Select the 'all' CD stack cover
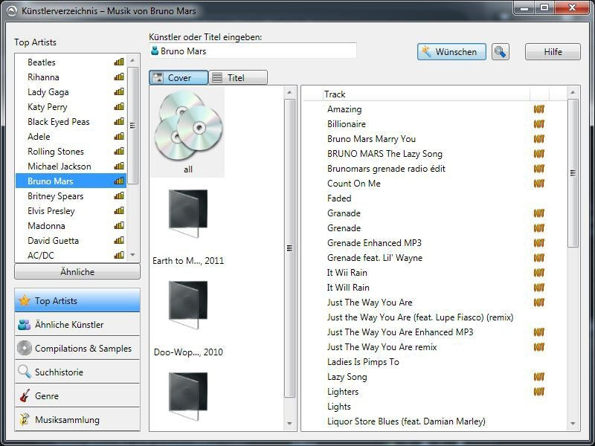 click(x=187, y=132)
